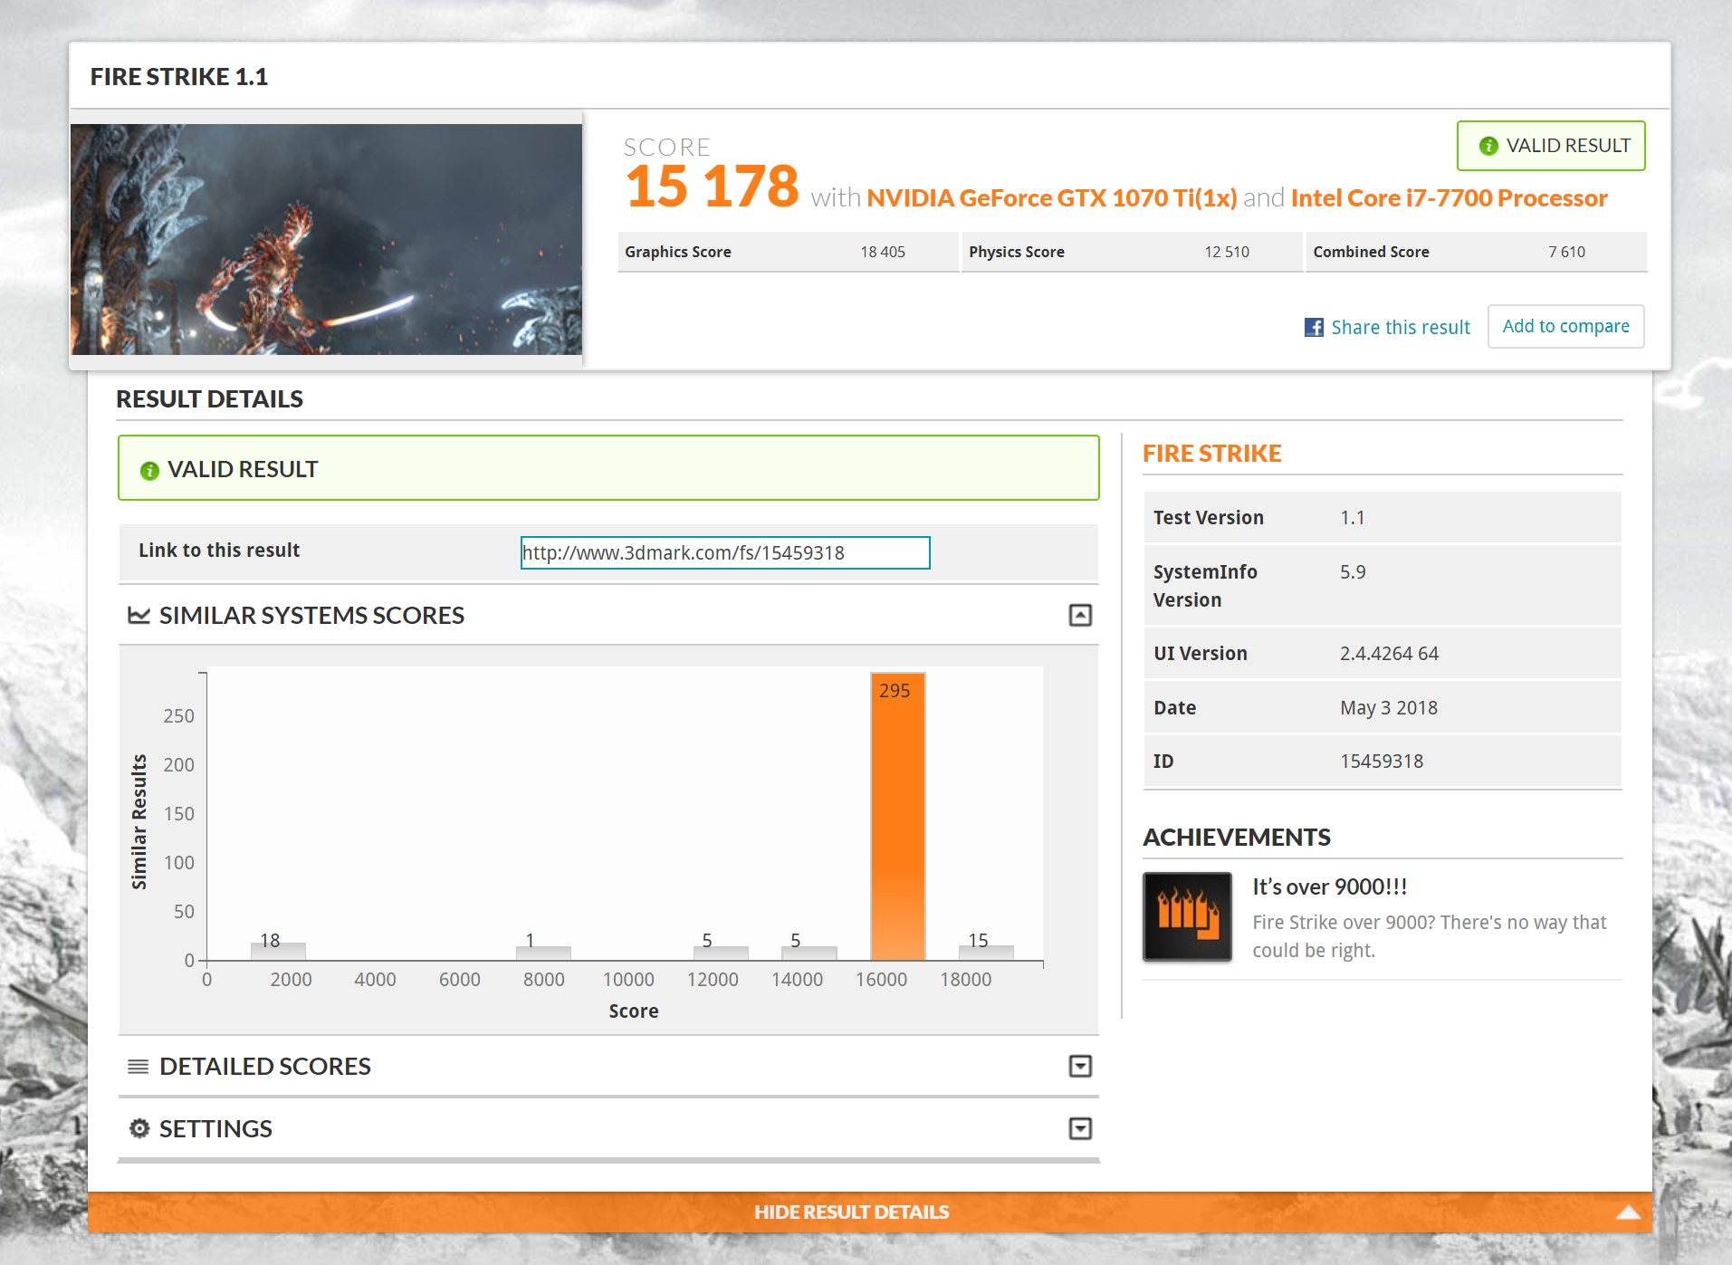Click the VALID RESULT button at top right

point(1551,146)
